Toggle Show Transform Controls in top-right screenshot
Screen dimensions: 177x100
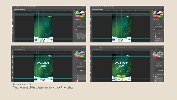point(100,8)
